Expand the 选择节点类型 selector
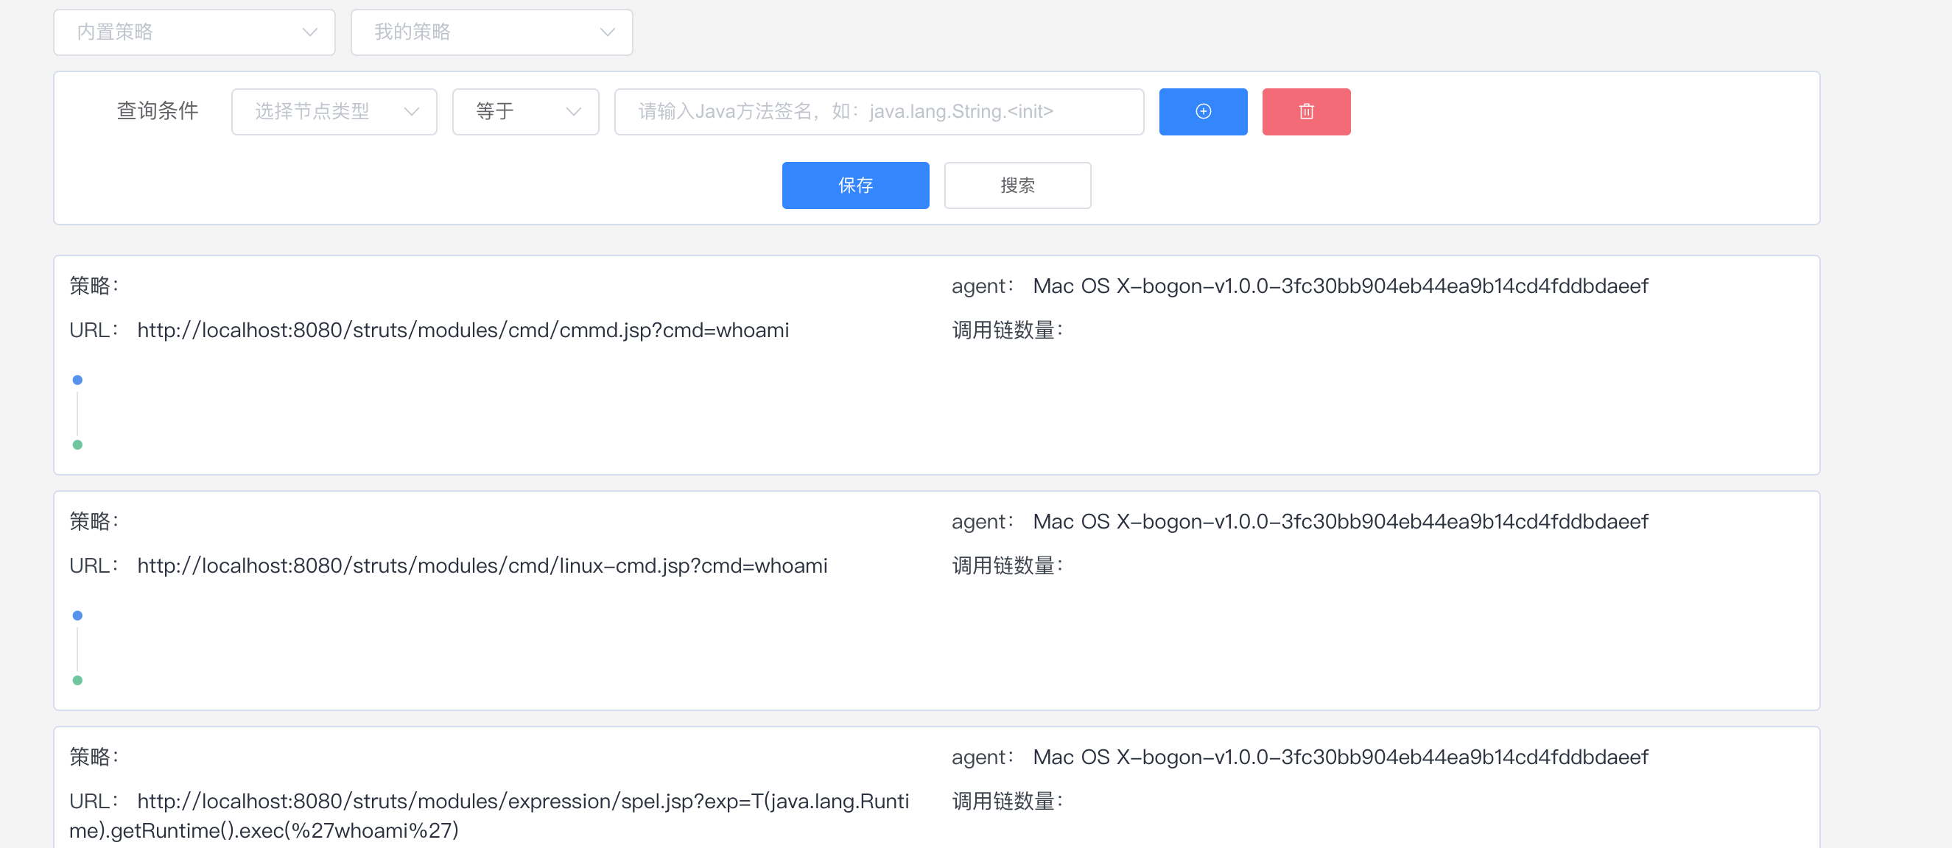The image size is (1952, 848). (x=334, y=111)
